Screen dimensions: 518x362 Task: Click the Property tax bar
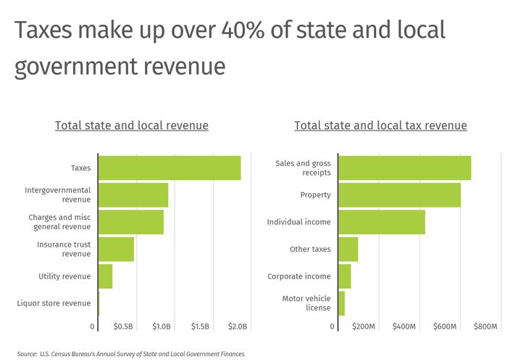[x=399, y=194]
